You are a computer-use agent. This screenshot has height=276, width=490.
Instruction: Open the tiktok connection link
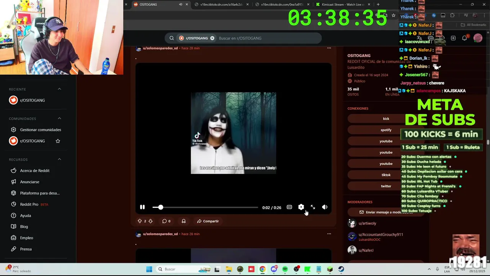386,175
